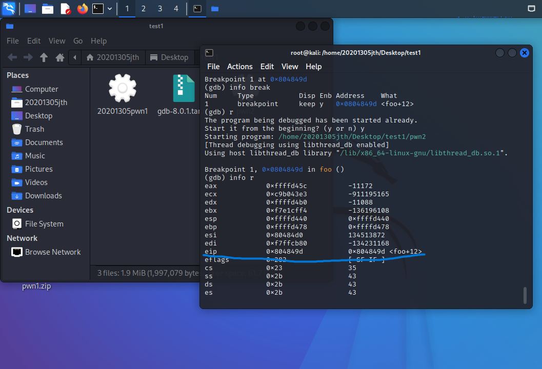Open the View menu in the test1 file manager
542x369 pixels.
point(57,41)
